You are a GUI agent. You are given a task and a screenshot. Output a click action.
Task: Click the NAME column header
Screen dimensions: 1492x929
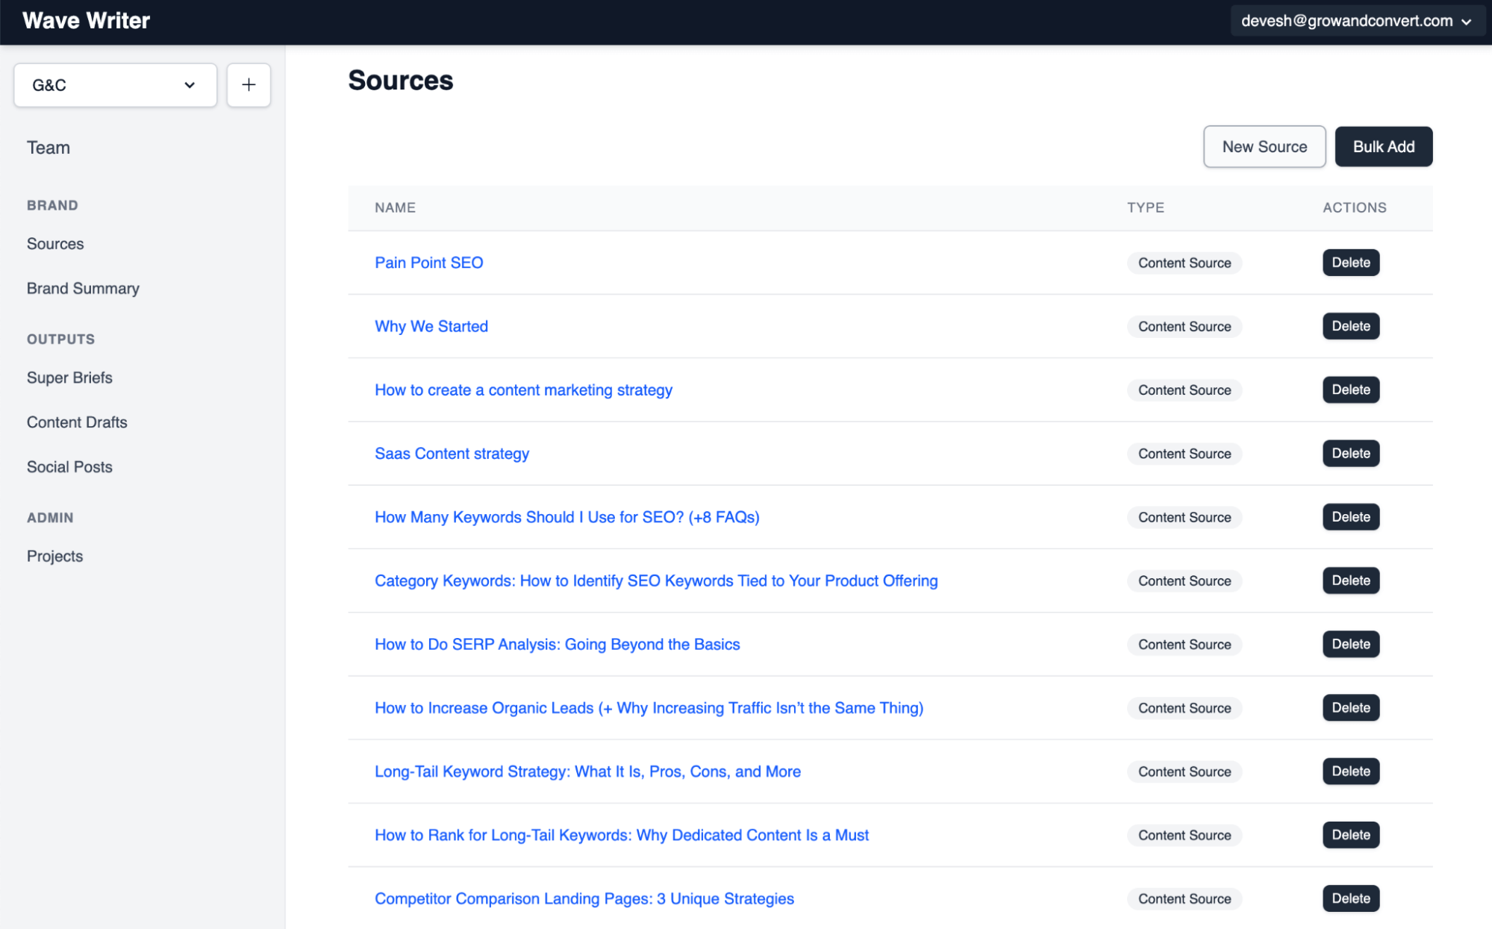[395, 208]
